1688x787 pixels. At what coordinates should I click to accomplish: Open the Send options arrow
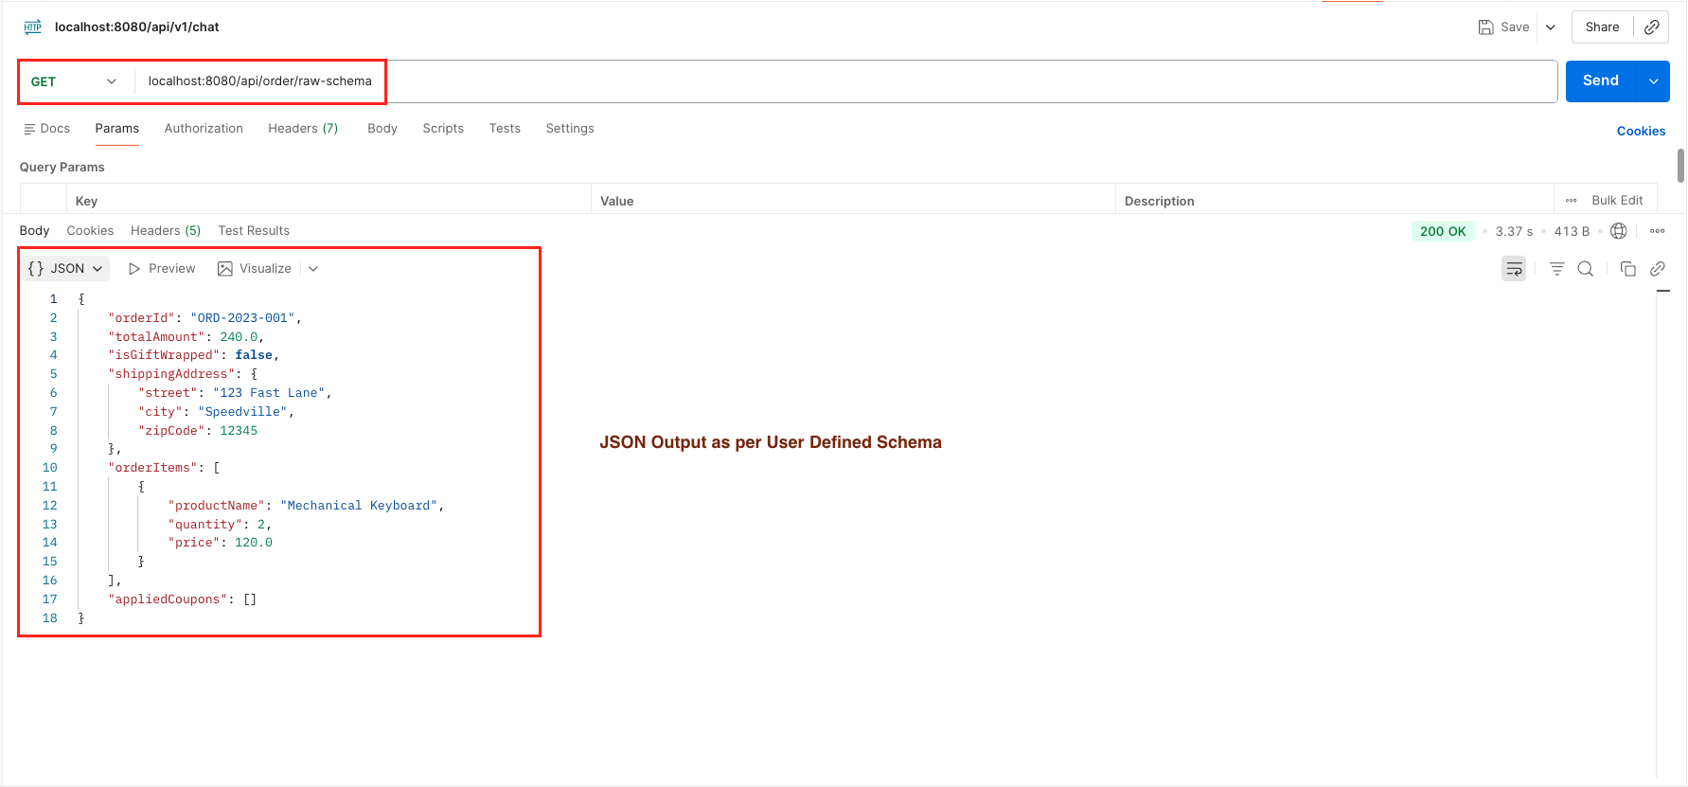click(x=1654, y=80)
